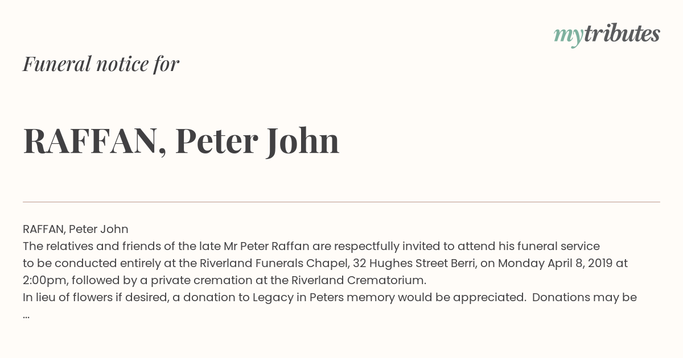Click the 'tributes' part of the logo

tap(622, 34)
